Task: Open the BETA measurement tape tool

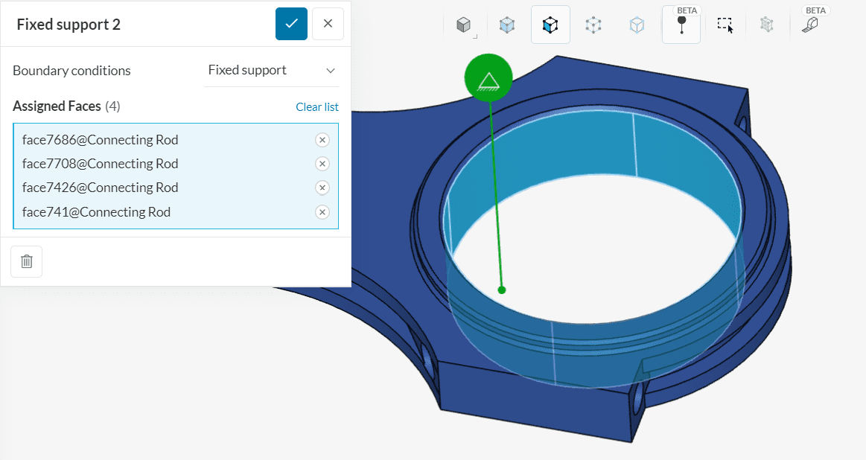Action: [810, 25]
